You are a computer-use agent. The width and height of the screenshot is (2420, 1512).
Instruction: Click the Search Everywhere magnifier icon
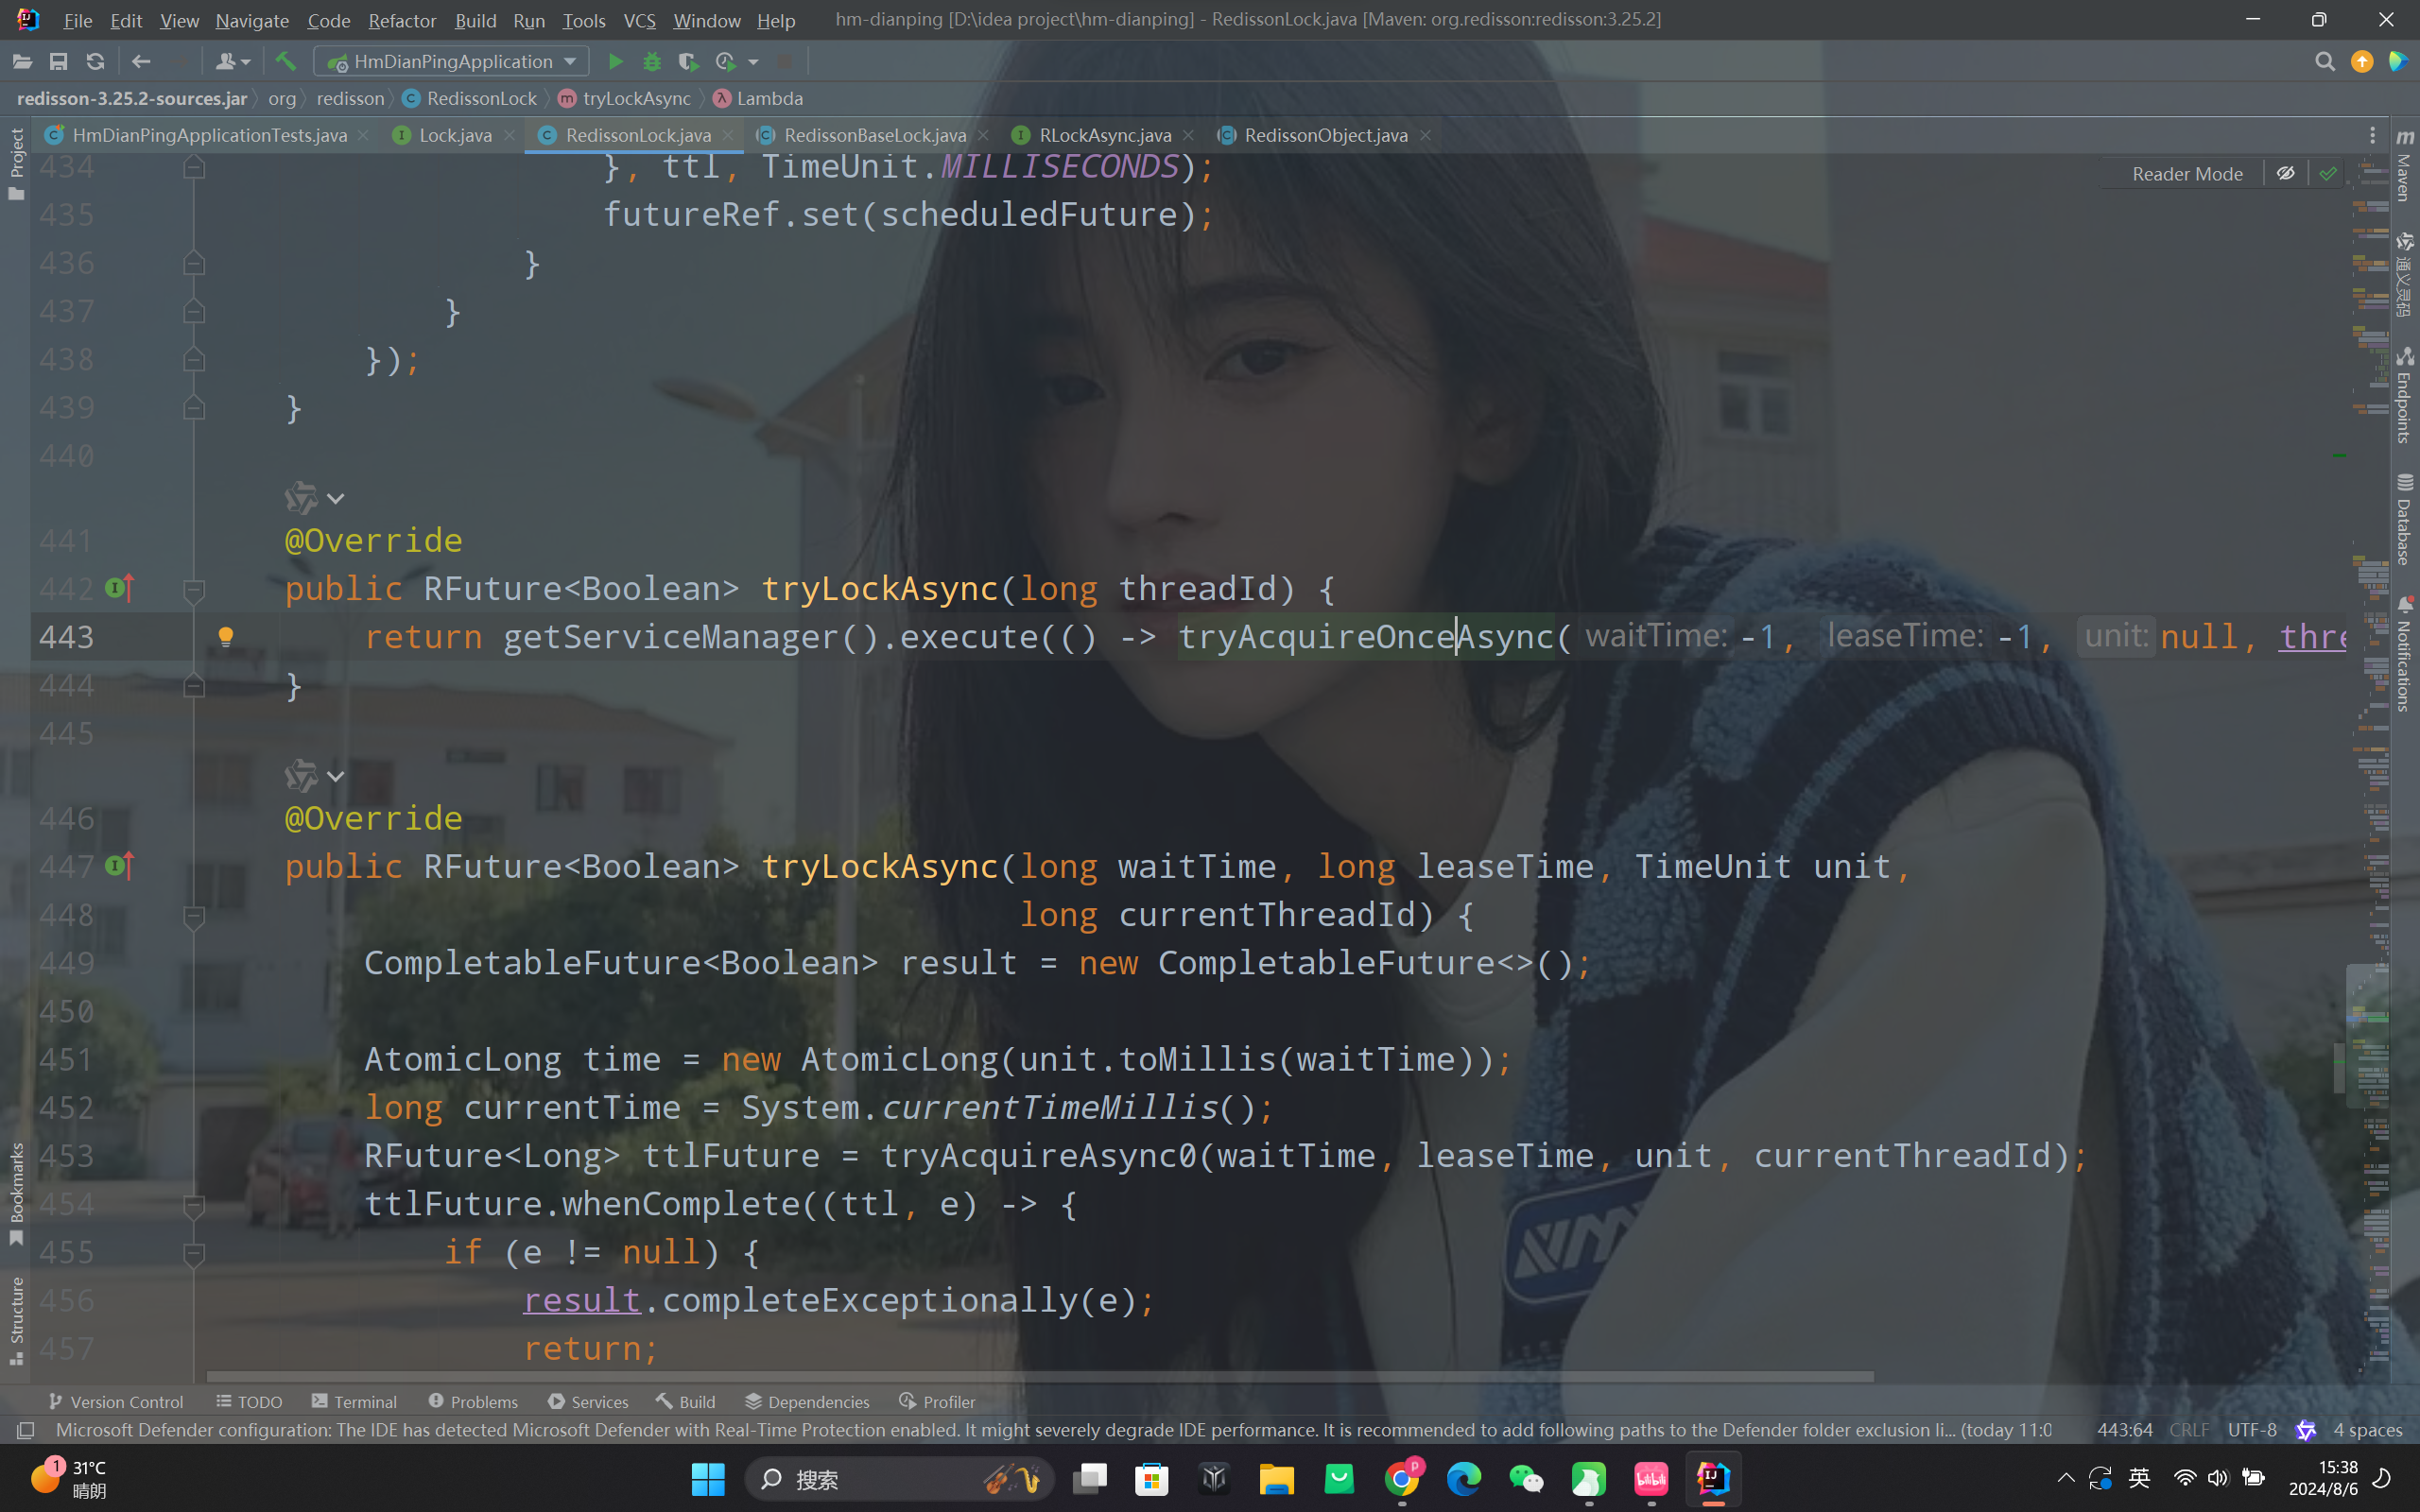click(2324, 62)
